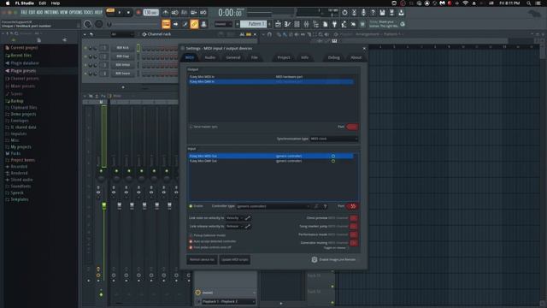The image size is (547, 308).
Task: Click Song marker jump MIDI channel field
Action: 353,226
